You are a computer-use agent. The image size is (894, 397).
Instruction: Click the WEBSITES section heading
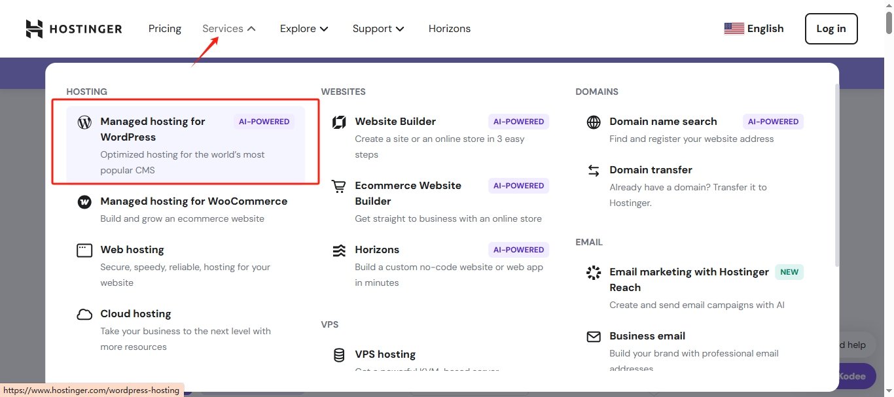click(343, 92)
